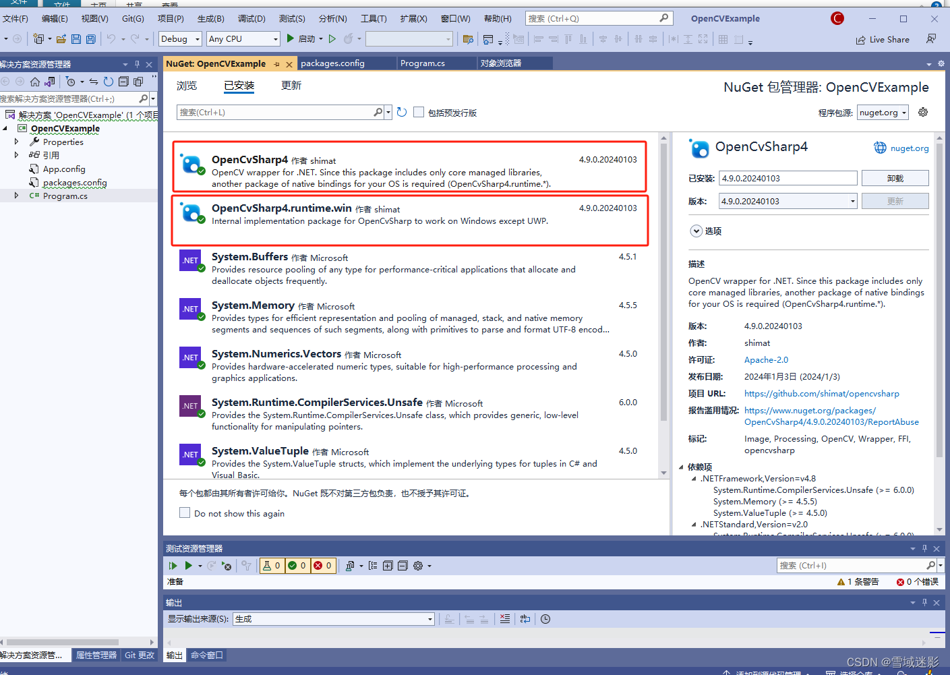The image size is (950, 675).
Task: Expand the Properties tree node
Action: pyautogui.click(x=17, y=142)
